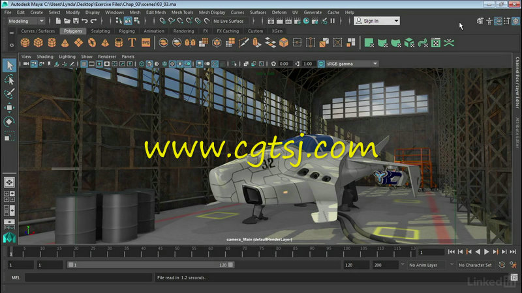Click play forwards button
This screenshot has height=293, width=522.
tap(486, 252)
